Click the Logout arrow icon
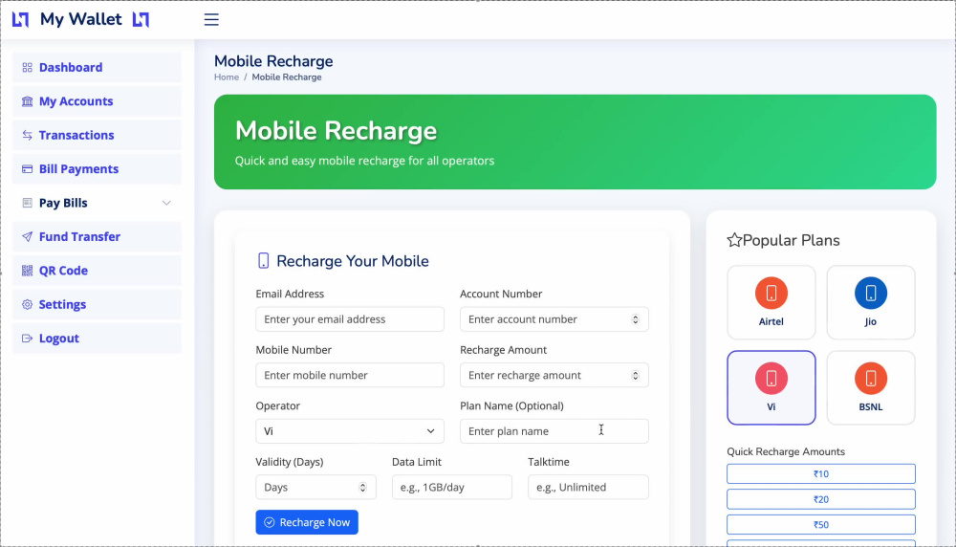 tap(28, 339)
